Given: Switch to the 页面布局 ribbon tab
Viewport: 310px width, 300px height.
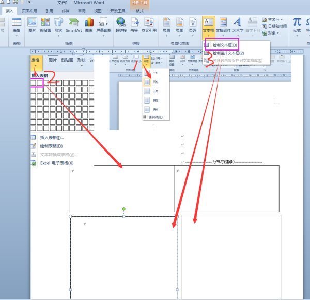Looking at the screenshot, I should click(x=29, y=10).
